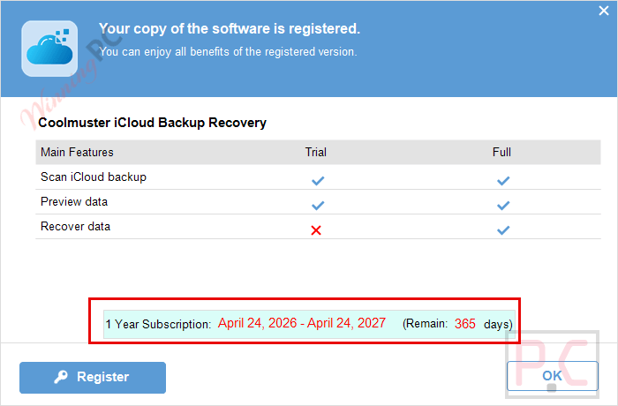Click Full checkmark for Scan iCloud backup
The width and height of the screenshot is (618, 406).
(x=503, y=181)
